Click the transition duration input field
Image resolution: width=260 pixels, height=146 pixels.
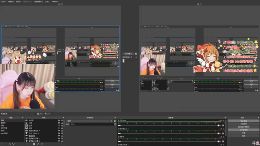point(92,124)
